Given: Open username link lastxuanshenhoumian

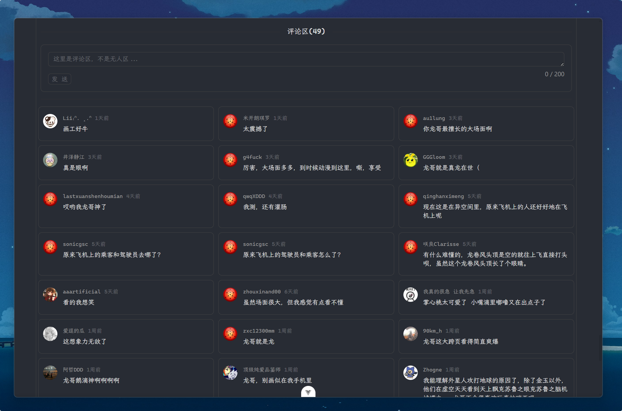Looking at the screenshot, I should point(93,196).
